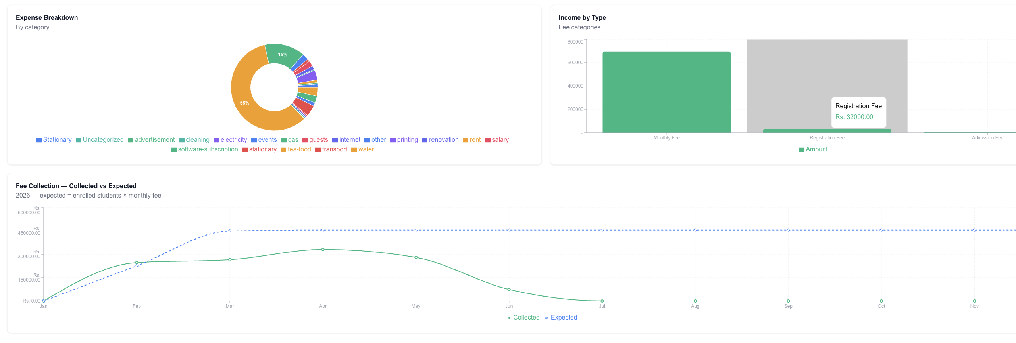The image size is (1016, 343).
Task: Click the Collected data point for Feb
Action: (137, 263)
